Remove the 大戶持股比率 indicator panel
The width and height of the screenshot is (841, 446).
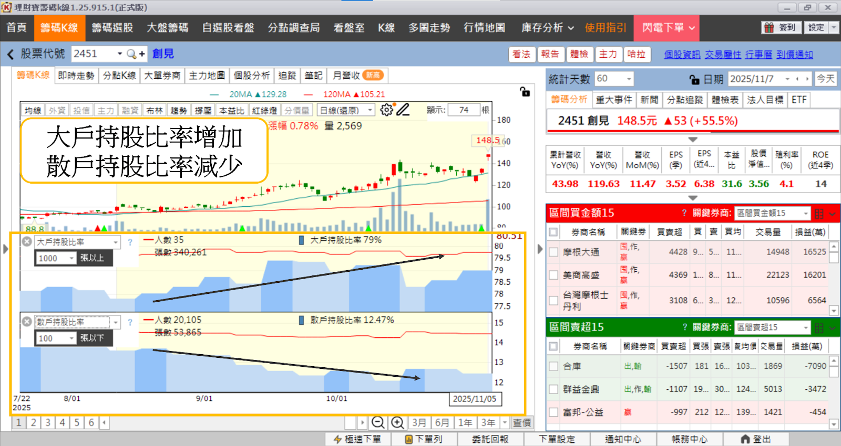[27, 241]
